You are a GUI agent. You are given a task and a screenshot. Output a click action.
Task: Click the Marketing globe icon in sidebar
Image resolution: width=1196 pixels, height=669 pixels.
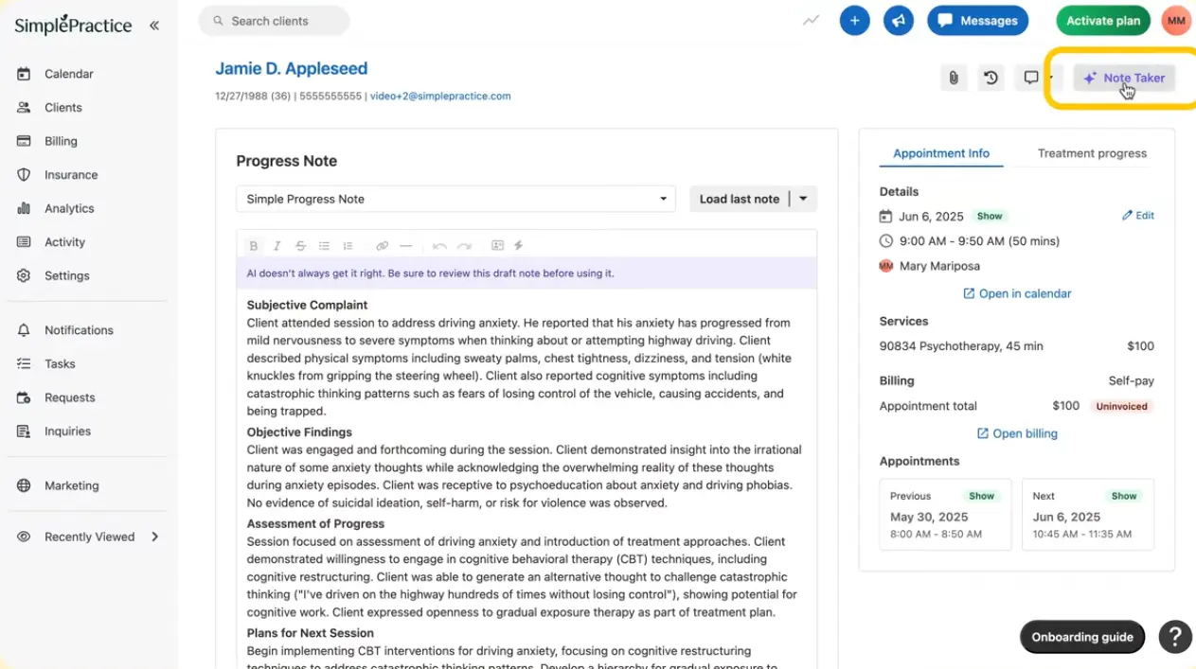24,485
